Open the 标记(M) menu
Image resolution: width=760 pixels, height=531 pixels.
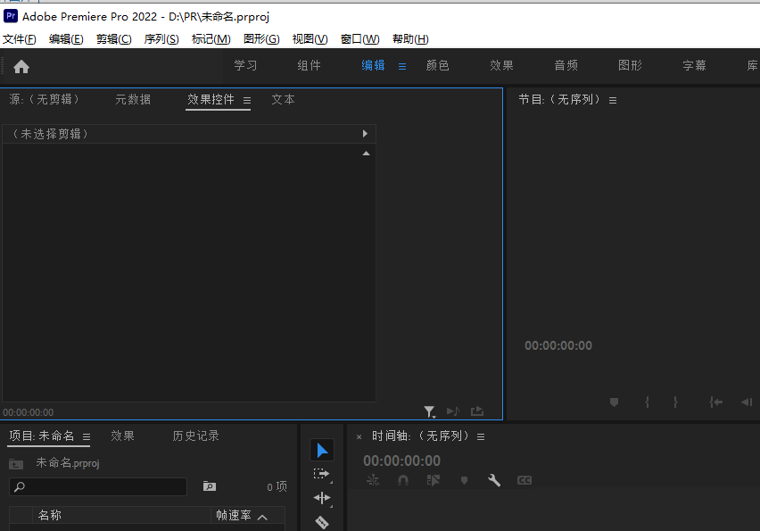tap(211, 39)
